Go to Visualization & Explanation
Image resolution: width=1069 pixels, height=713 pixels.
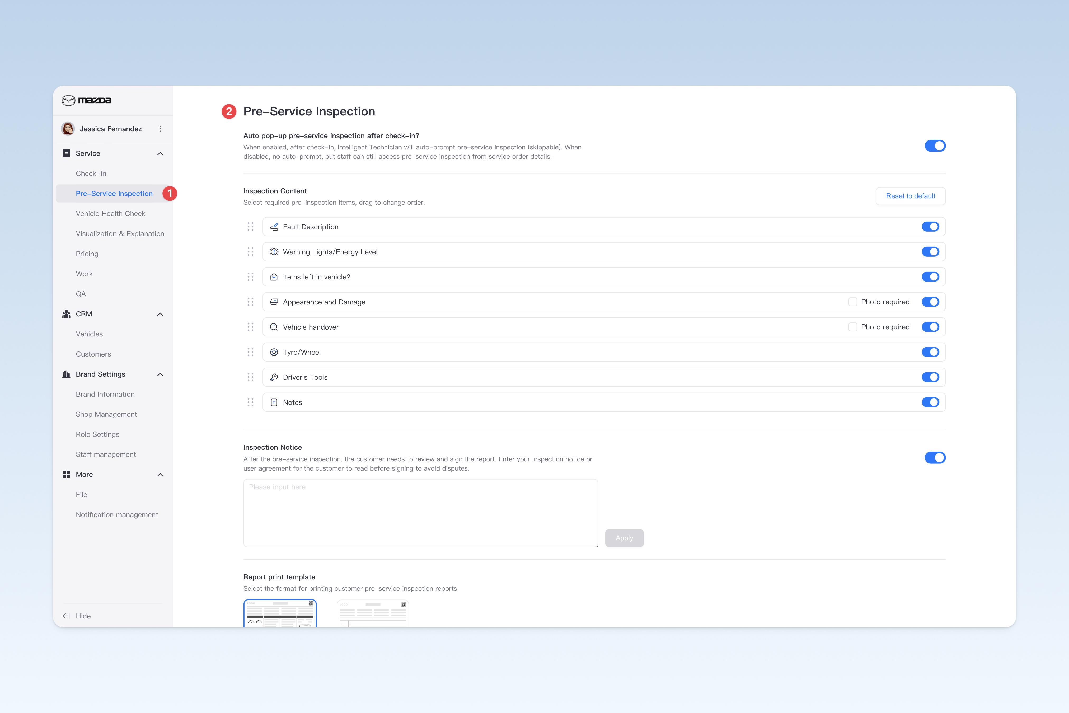[x=120, y=233]
